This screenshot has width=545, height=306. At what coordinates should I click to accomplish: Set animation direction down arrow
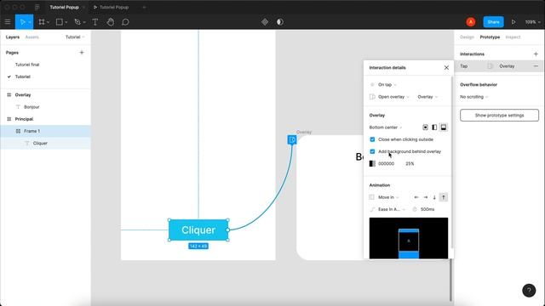pos(434,197)
